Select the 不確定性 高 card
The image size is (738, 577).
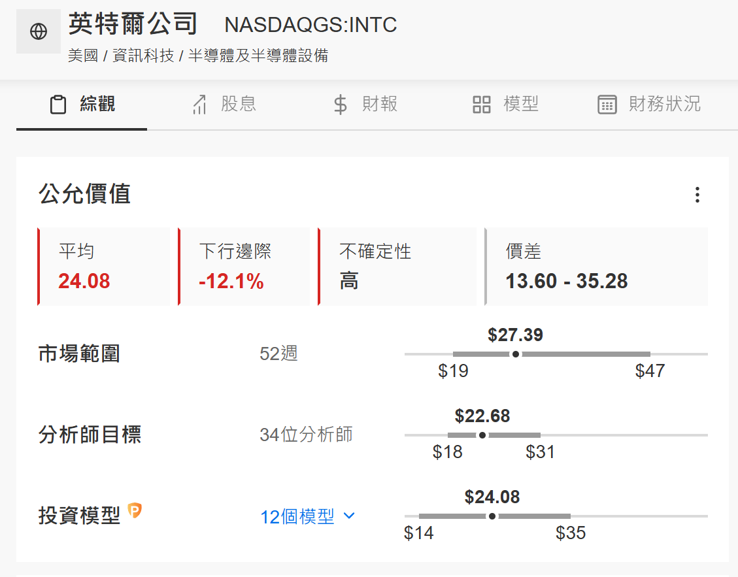tap(397, 267)
